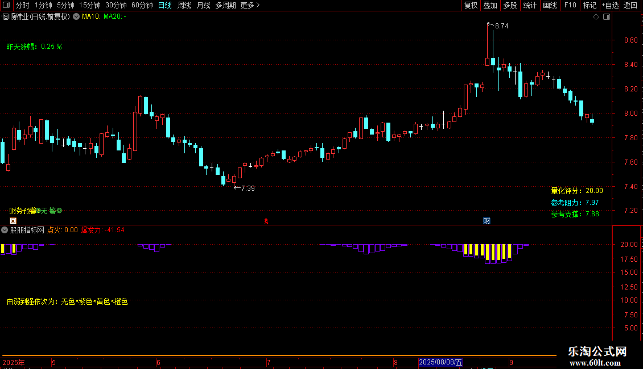Click the 7.39 low price label
The height and width of the screenshot is (369, 643).
point(248,188)
